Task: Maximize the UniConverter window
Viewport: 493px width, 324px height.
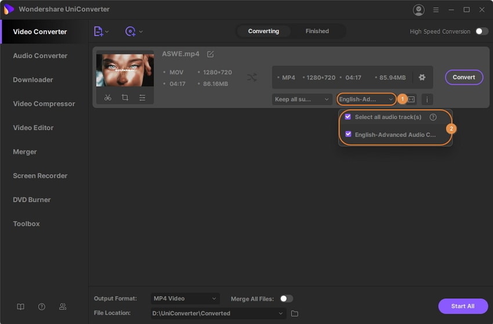Action: coord(466,10)
